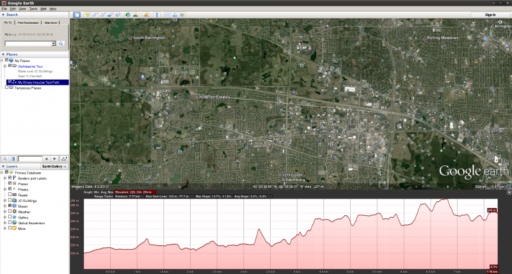Toggle the Places panel split view icon

(x=13, y=158)
